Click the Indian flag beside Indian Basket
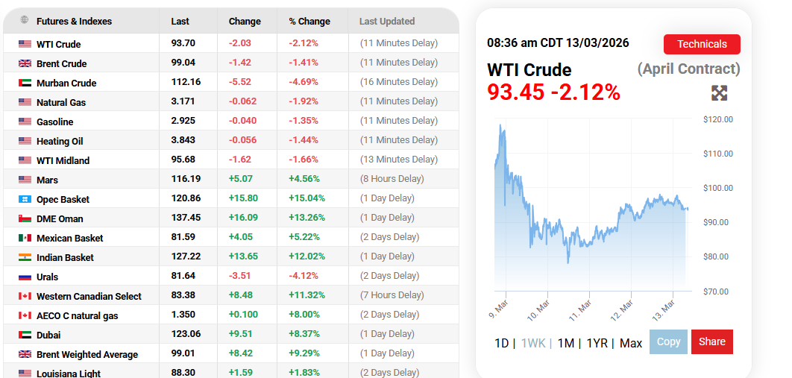This screenshot has height=378, width=792. [25, 257]
